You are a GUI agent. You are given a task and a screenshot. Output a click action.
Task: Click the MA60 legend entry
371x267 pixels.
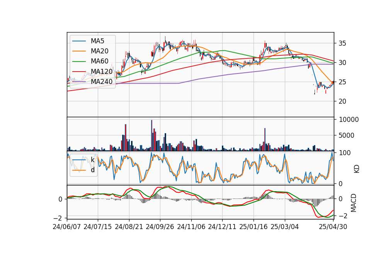tap(90, 61)
